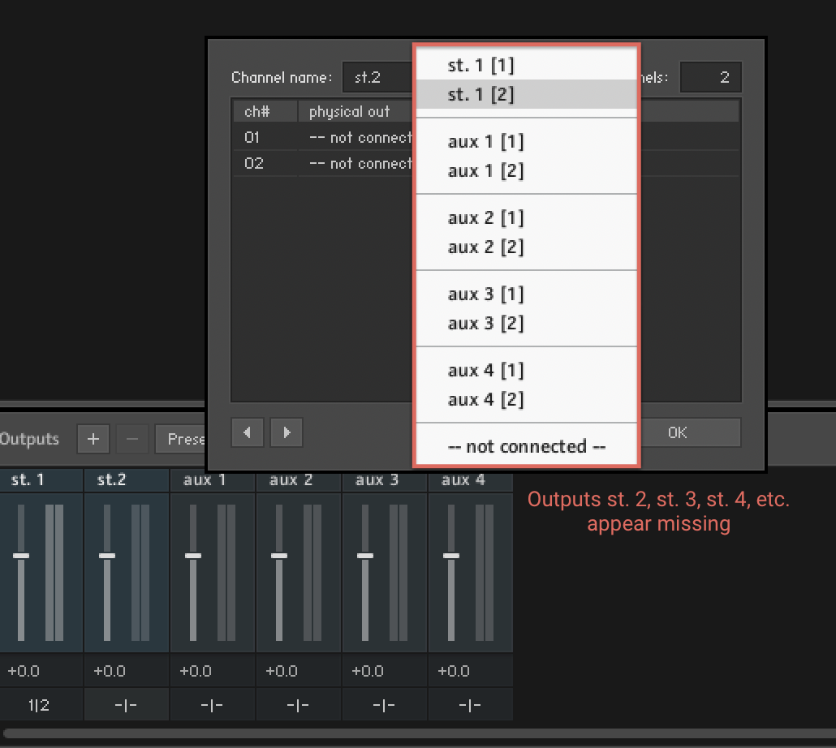Choose st. 1 [2] in dropdown list

click(480, 95)
